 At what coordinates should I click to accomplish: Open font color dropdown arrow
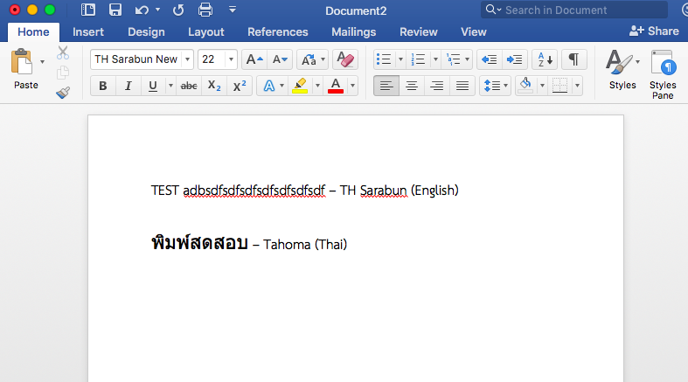(x=352, y=86)
